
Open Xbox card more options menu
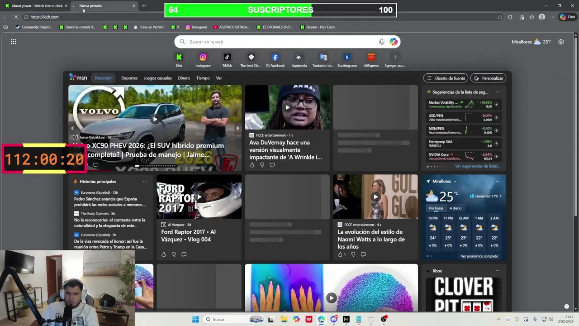click(498, 271)
